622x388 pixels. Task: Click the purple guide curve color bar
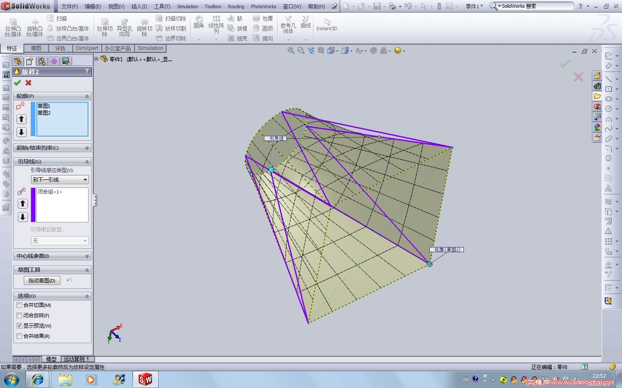click(x=33, y=205)
